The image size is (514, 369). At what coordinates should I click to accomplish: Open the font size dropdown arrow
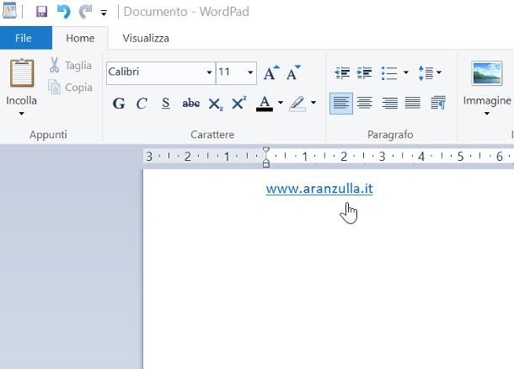click(250, 72)
